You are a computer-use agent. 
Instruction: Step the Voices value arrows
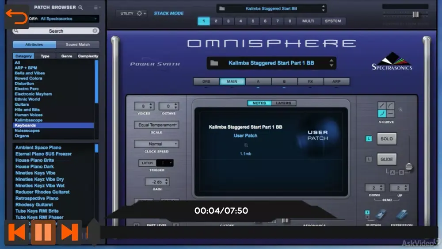pyautogui.click(x=151, y=106)
